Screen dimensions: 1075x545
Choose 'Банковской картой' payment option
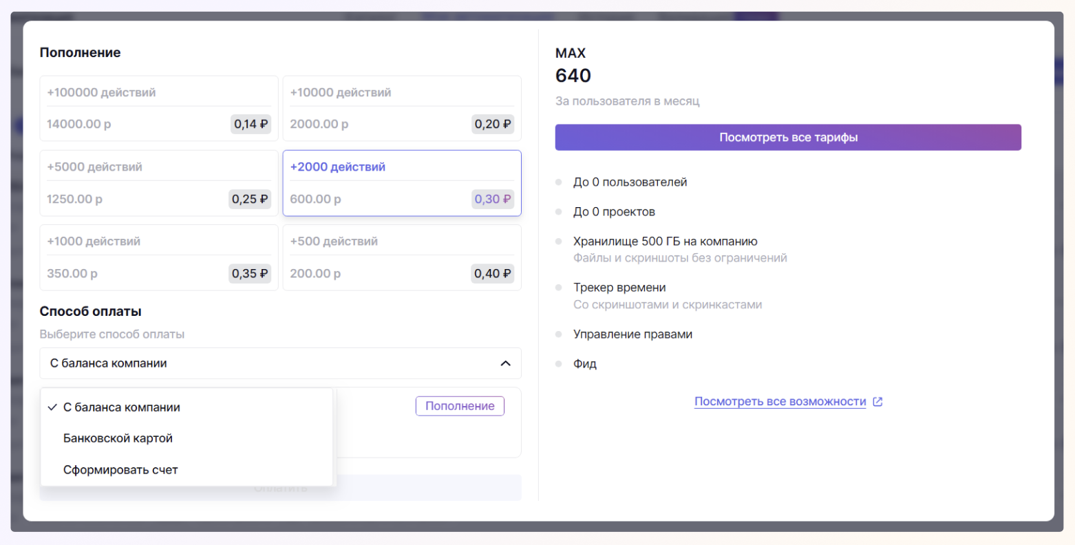(118, 438)
